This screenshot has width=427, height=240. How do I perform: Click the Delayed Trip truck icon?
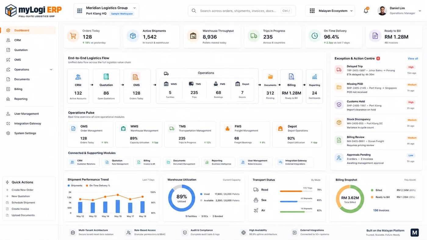339,69
